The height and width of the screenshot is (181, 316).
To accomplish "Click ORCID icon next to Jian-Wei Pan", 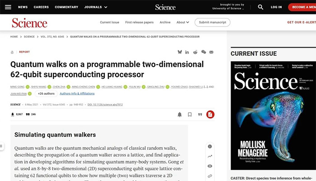I will 30,93.
